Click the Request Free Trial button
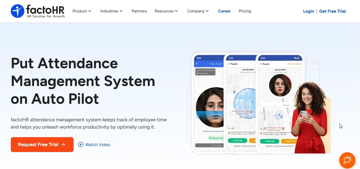The height and width of the screenshot is (169, 360). click(x=42, y=144)
